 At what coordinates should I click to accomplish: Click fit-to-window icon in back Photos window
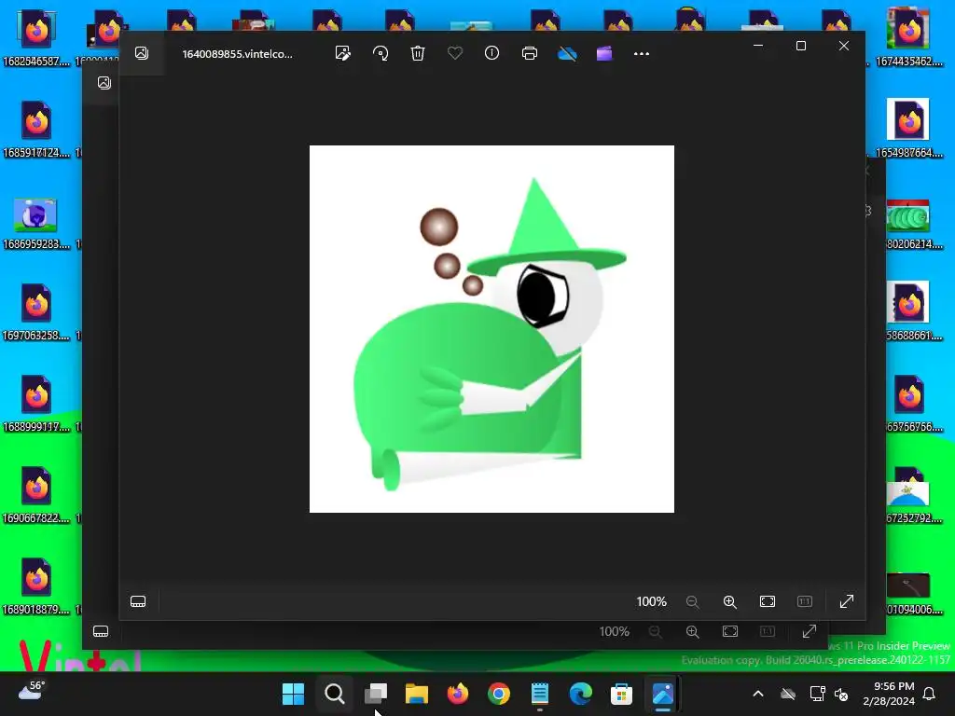click(730, 631)
